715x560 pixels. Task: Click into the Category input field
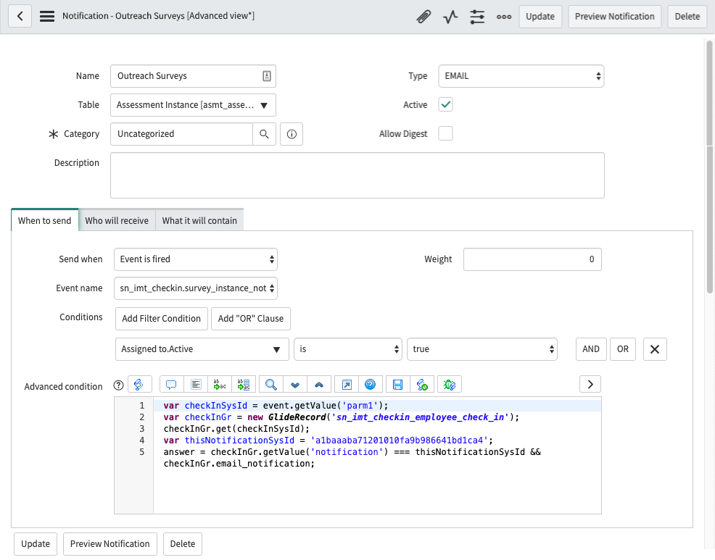point(181,134)
